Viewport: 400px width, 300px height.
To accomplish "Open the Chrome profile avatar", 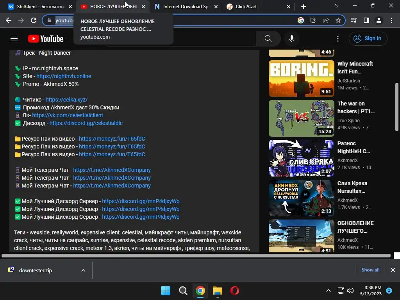I will pos(379,20).
